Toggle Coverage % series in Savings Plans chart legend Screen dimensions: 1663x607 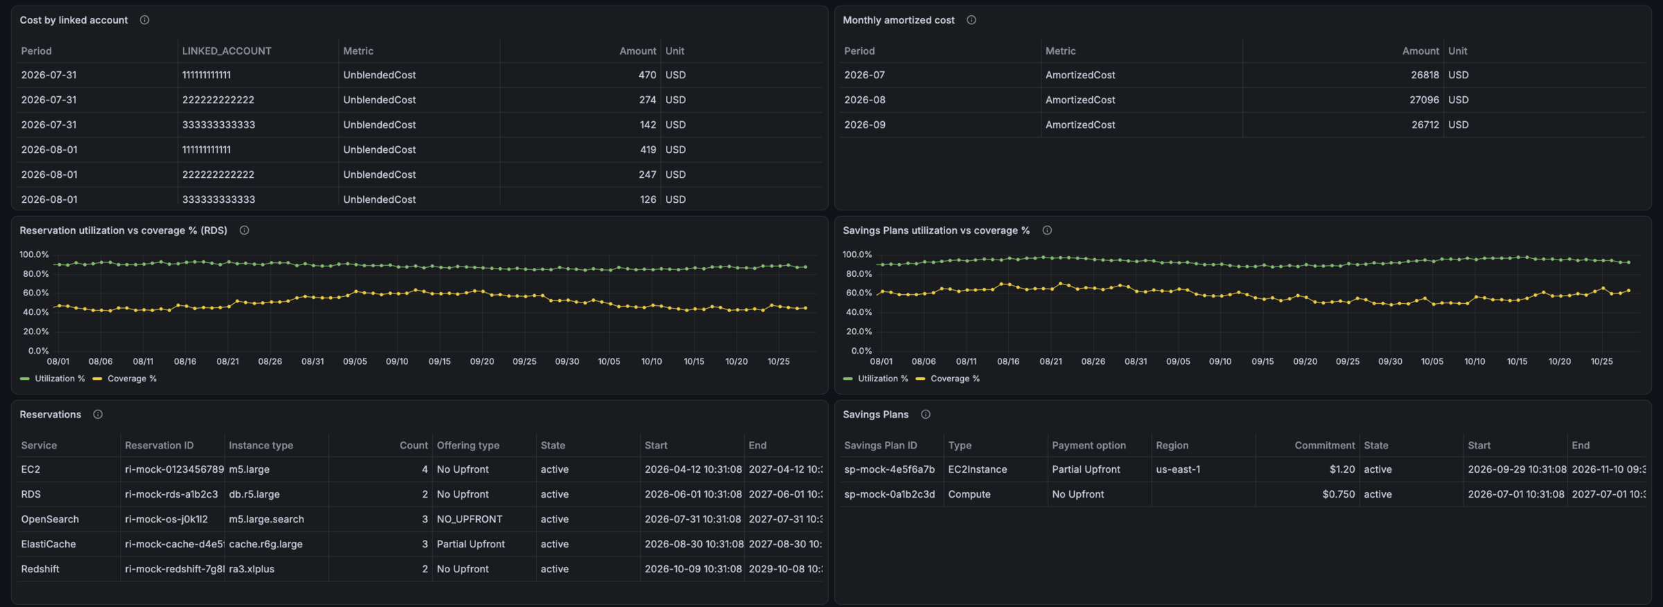(955, 379)
